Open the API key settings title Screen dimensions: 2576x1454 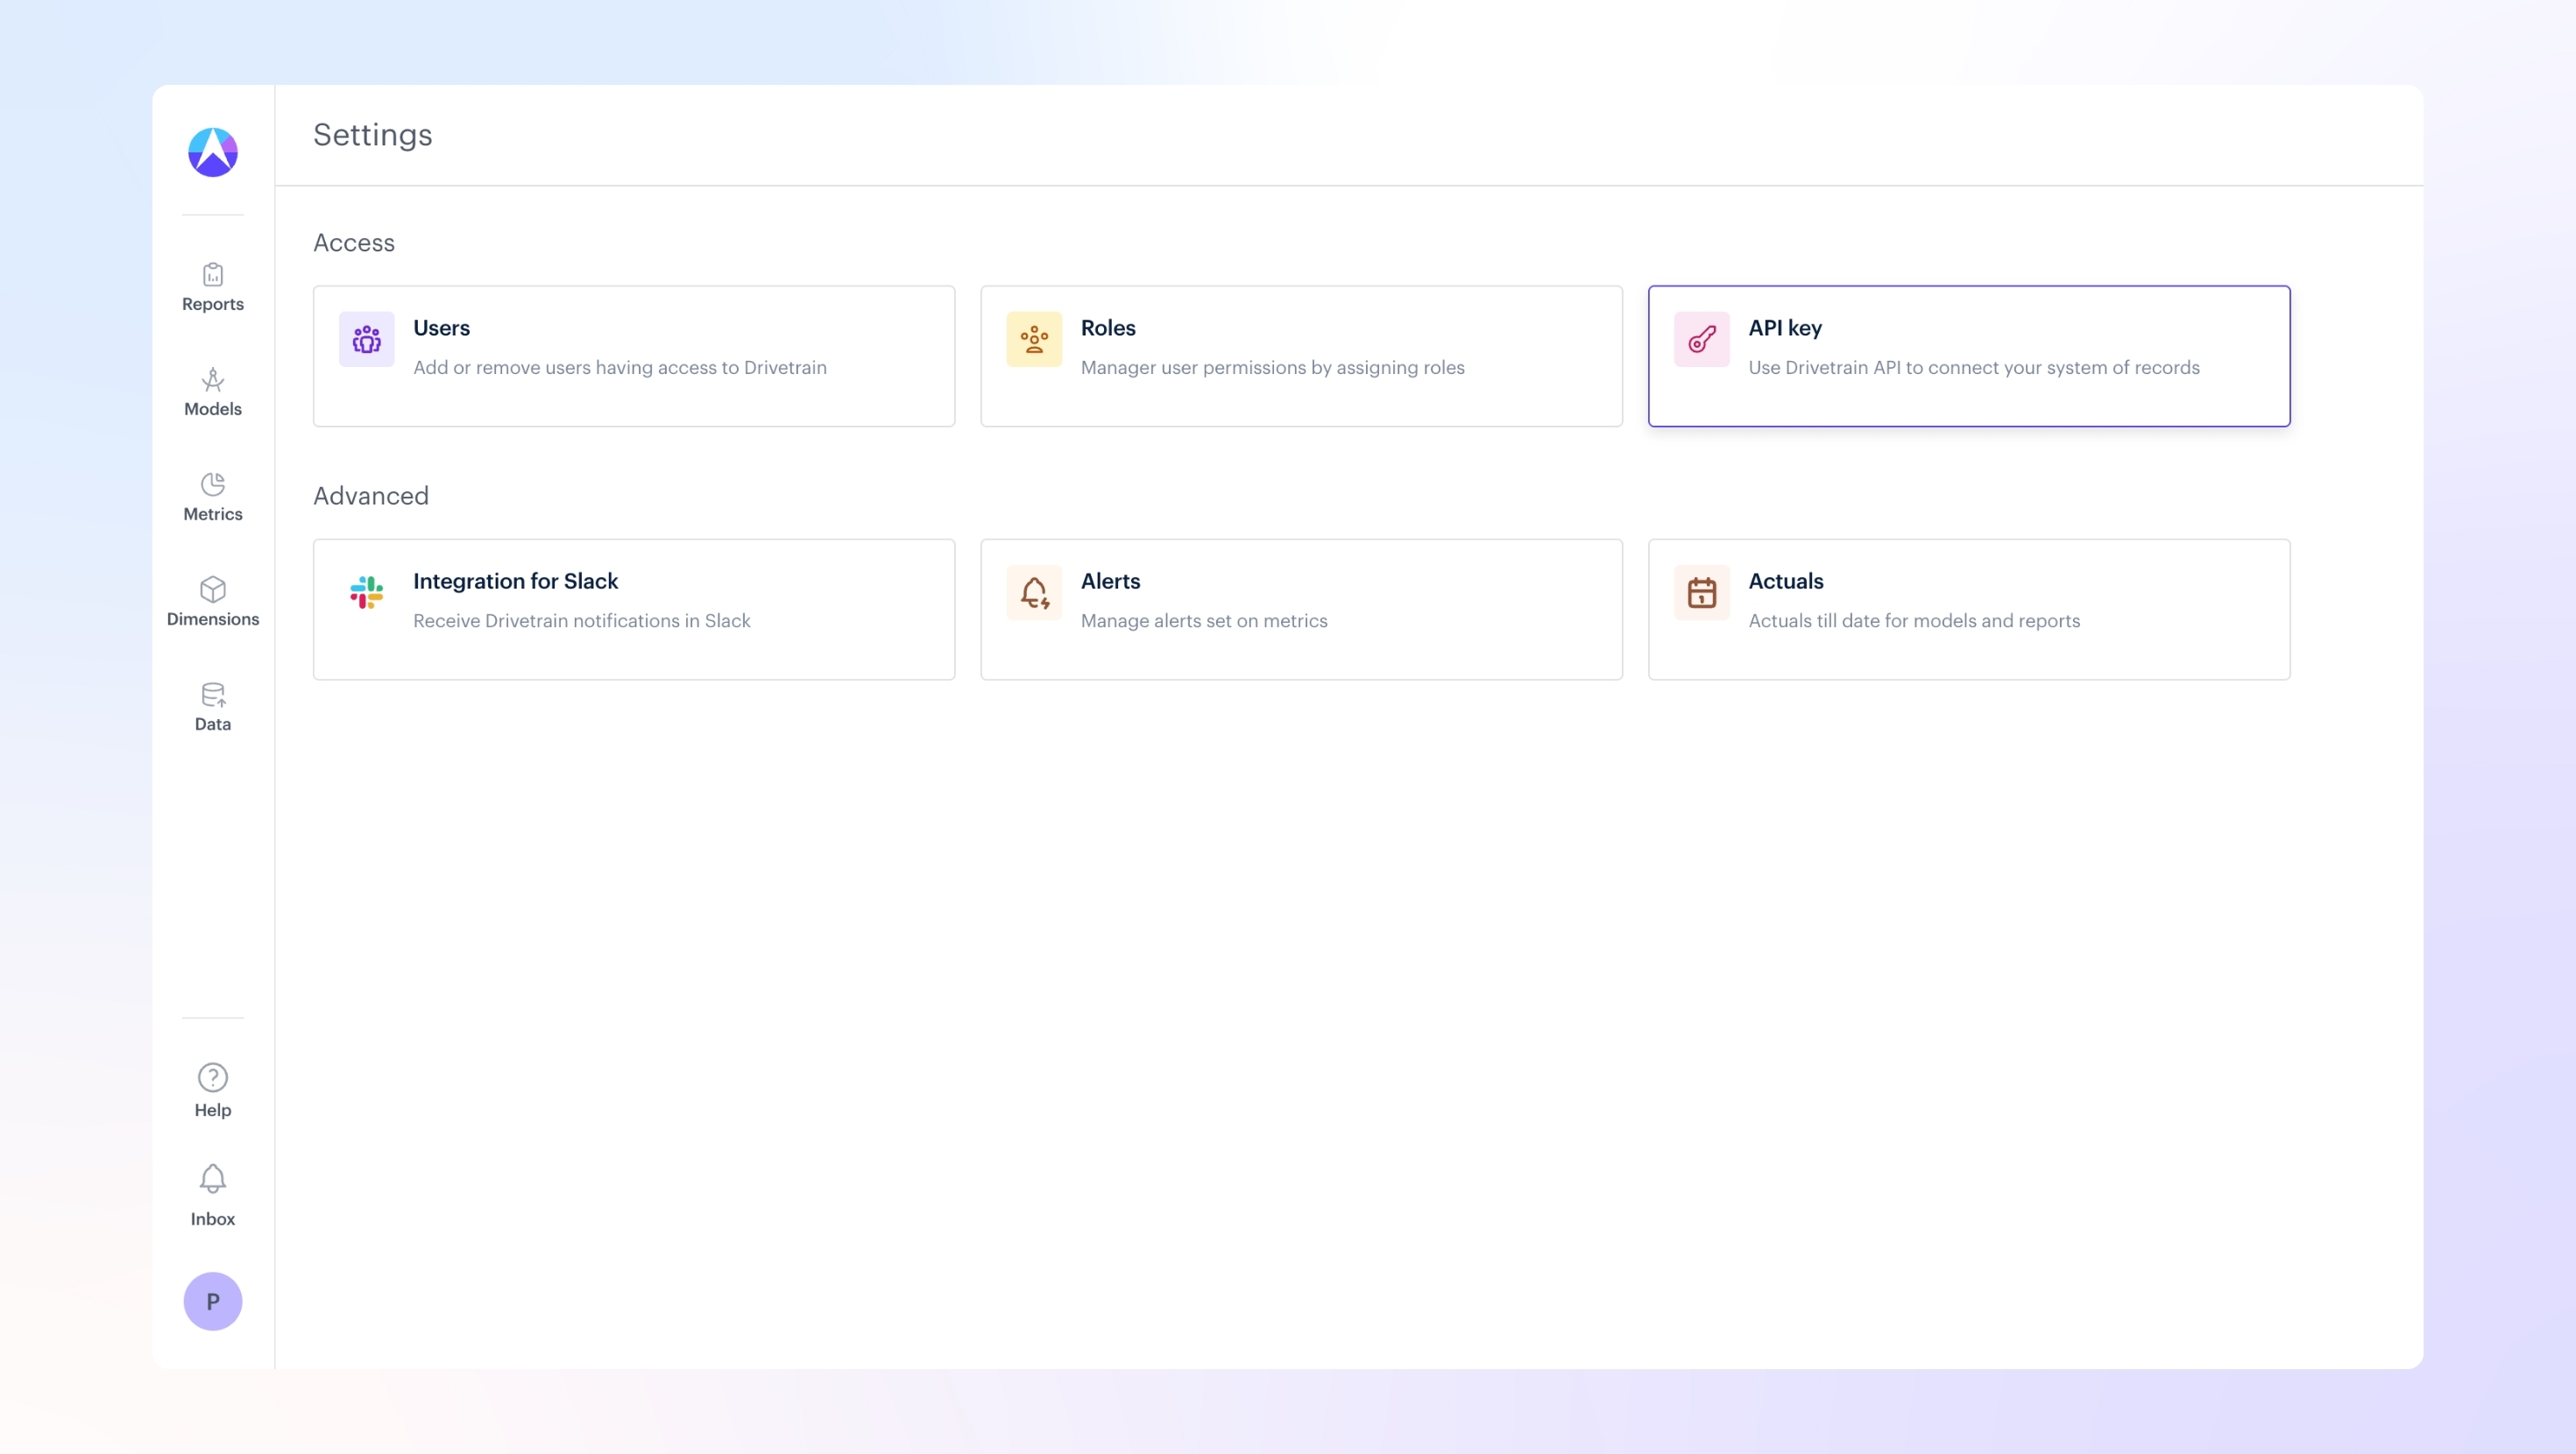[1784, 328]
